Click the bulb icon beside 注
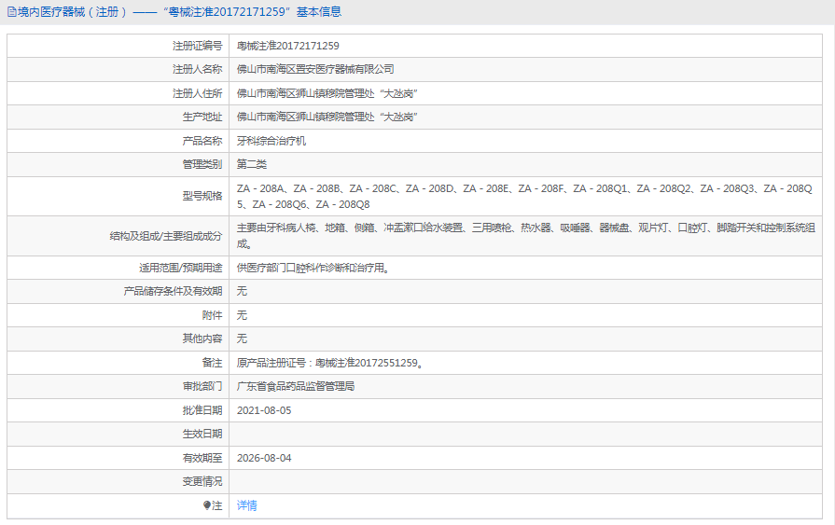The width and height of the screenshot is (835, 525). [207, 505]
